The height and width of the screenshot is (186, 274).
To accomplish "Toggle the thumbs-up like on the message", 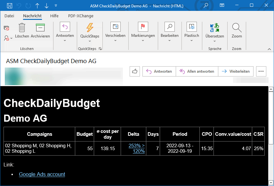I will point(134,71).
